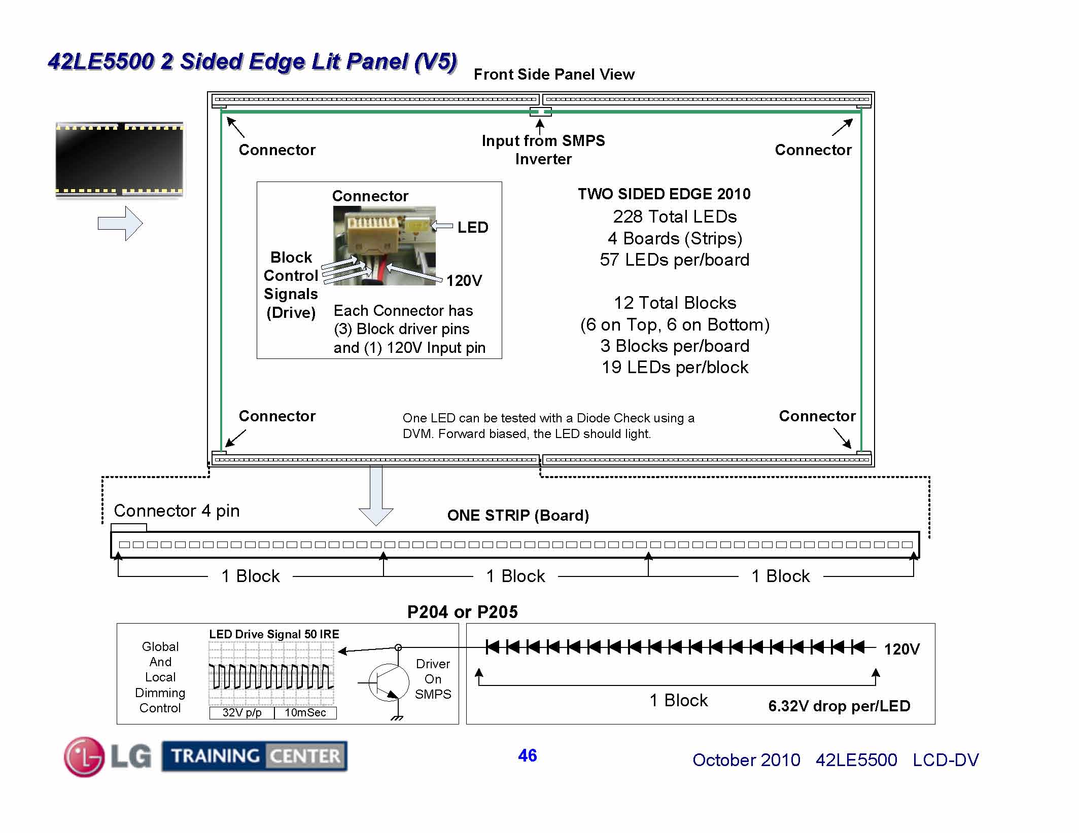Screen dimensions: 1079x833
Task: Click the P204 or P205 label
Action: pyautogui.click(x=462, y=612)
